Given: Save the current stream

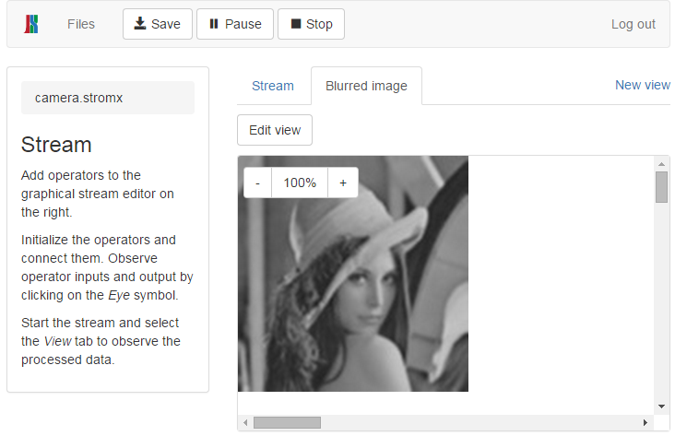Looking at the screenshot, I should 158,24.
